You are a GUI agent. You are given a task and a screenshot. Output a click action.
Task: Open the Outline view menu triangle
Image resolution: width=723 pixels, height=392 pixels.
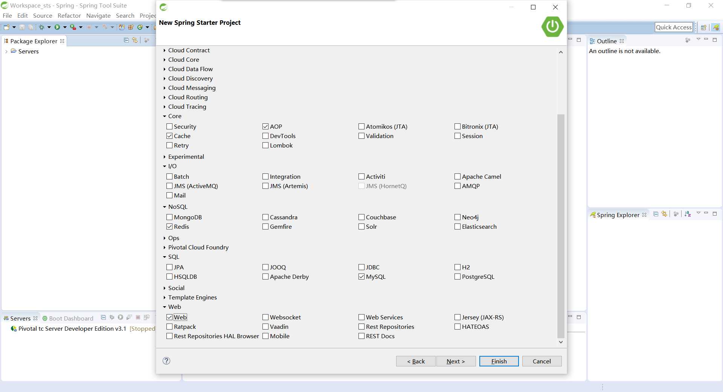(x=698, y=40)
